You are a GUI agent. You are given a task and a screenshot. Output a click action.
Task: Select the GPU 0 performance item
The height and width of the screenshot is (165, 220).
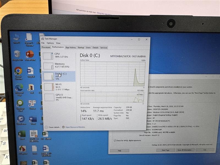tap(59, 97)
